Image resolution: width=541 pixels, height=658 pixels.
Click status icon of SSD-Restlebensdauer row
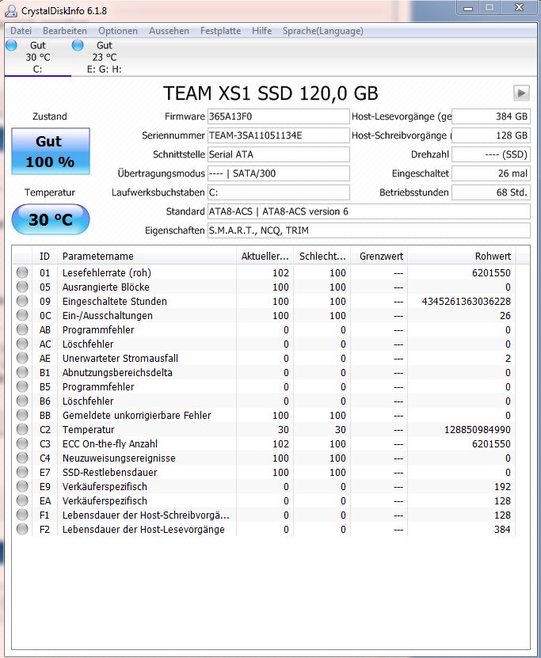point(22,472)
